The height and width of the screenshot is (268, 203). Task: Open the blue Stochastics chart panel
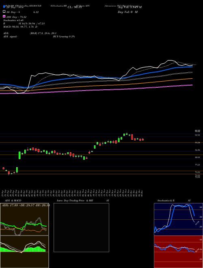(178, 219)
